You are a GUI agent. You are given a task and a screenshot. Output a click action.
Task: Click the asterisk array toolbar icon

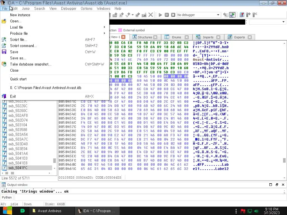click(138, 15)
